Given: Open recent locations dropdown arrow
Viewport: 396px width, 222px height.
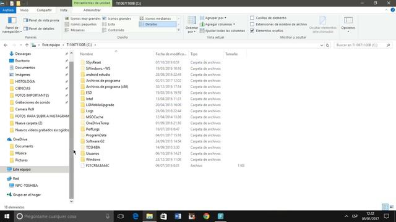Looking at the screenshot, I should 20,45.
